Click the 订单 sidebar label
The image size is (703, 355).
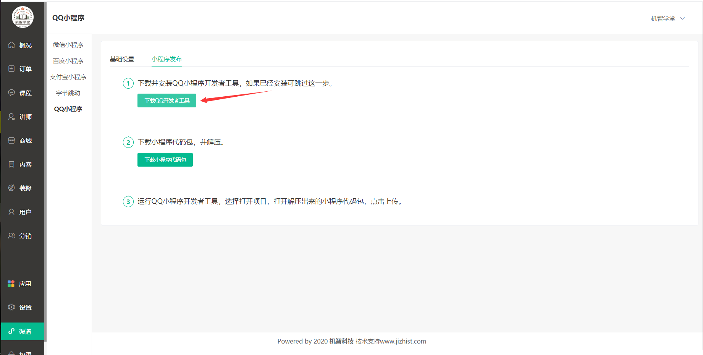point(26,69)
